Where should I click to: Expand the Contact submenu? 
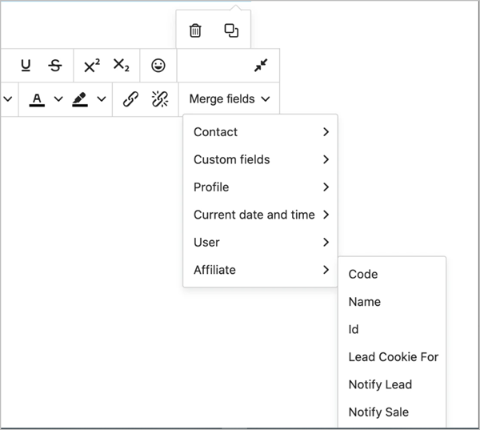260,132
